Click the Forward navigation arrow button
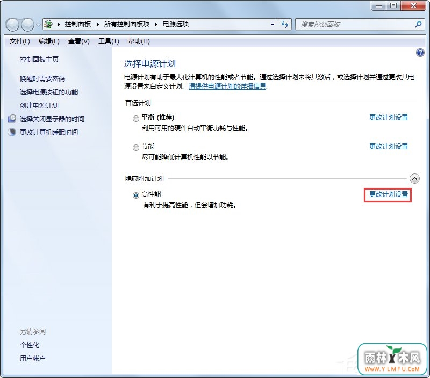 coord(27,25)
